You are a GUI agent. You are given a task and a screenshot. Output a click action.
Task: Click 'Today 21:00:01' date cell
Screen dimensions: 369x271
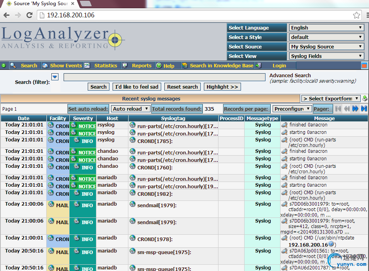click(x=24, y=238)
